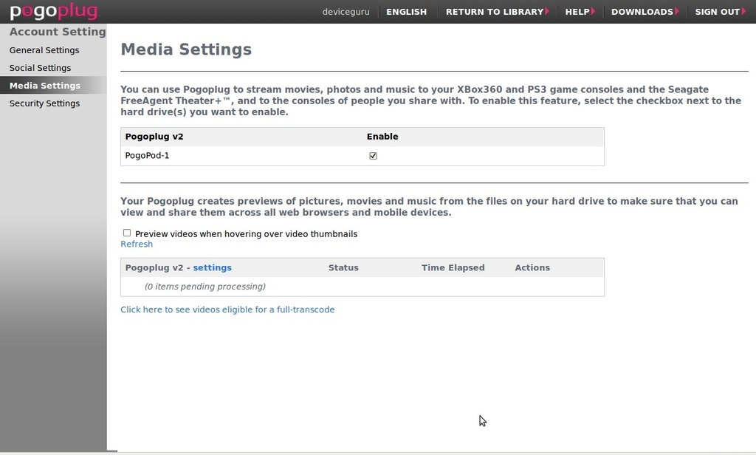Open the Downloads link
This screenshot has width=756, height=455.
tap(645, 12)
